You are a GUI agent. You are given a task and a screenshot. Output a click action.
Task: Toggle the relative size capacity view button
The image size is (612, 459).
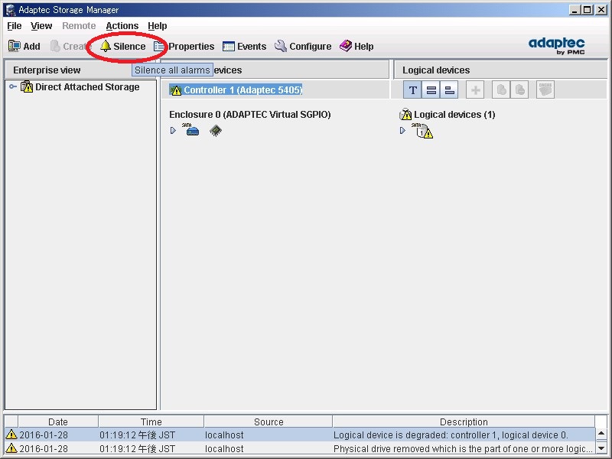coord(450,90)
